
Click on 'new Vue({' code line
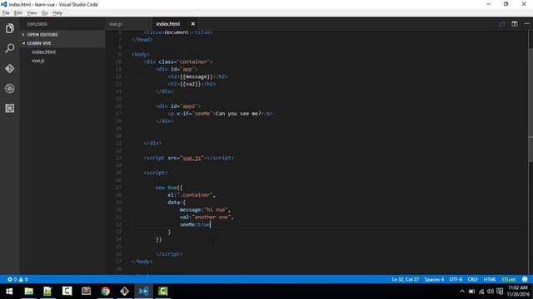[169, 188]
